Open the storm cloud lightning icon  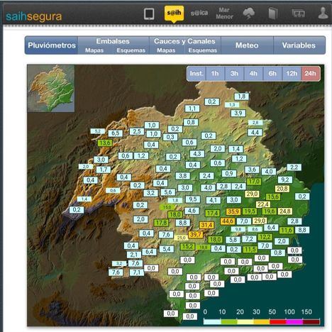tap(249, 13)
